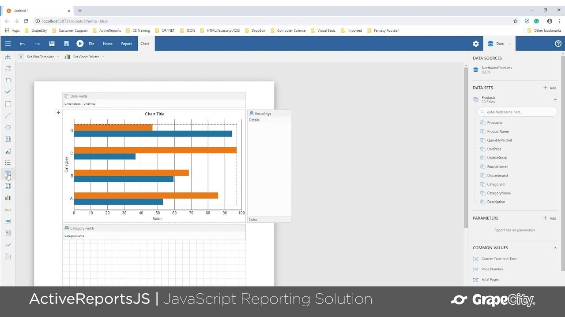Select the Barcode tool in the sidebar
The height and width of the screenshot is (317, 565).
tap(8, 221)
